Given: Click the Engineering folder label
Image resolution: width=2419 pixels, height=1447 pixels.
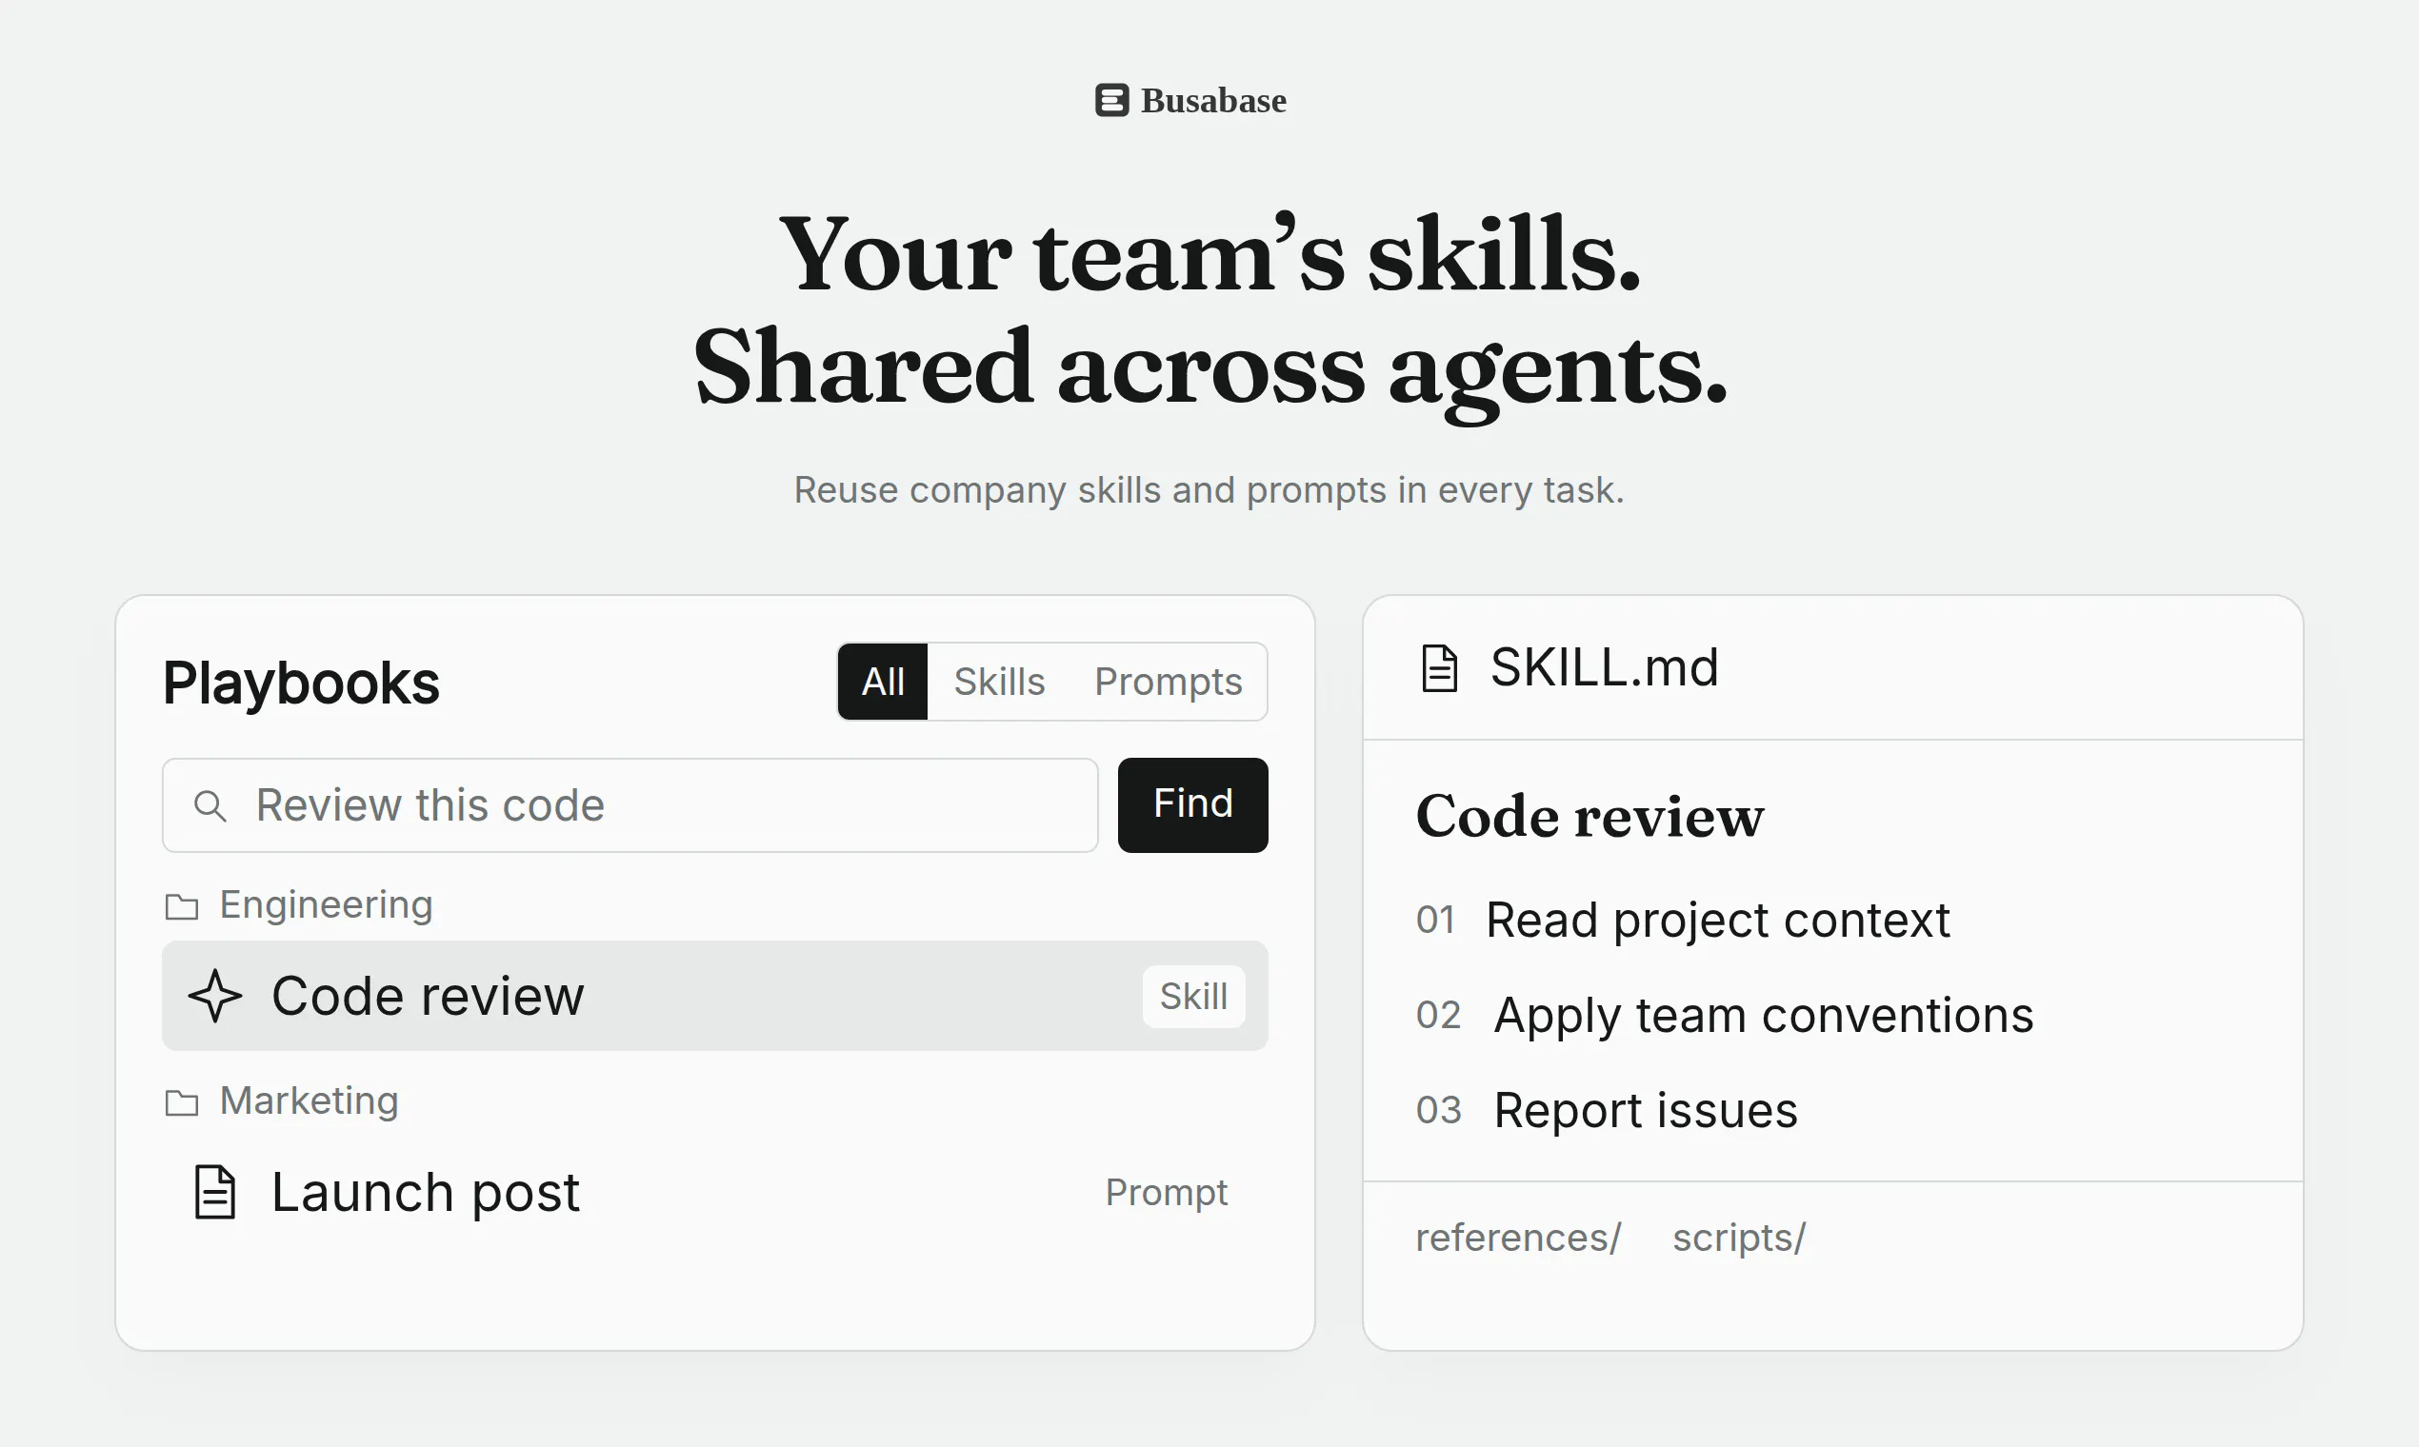Looking at the screenshot, I should 326,905.
